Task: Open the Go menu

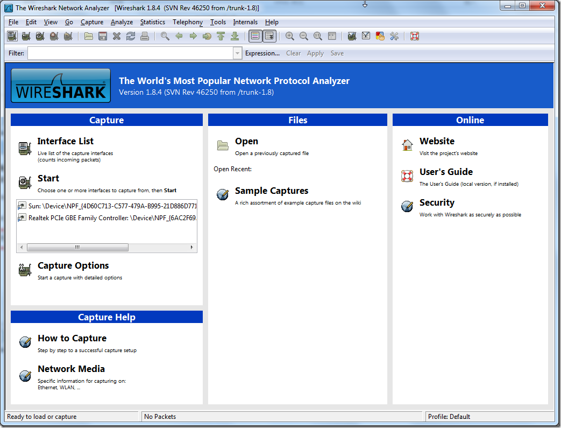Action: tap(69, 22)
